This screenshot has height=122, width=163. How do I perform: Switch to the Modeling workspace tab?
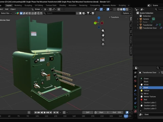18,5
